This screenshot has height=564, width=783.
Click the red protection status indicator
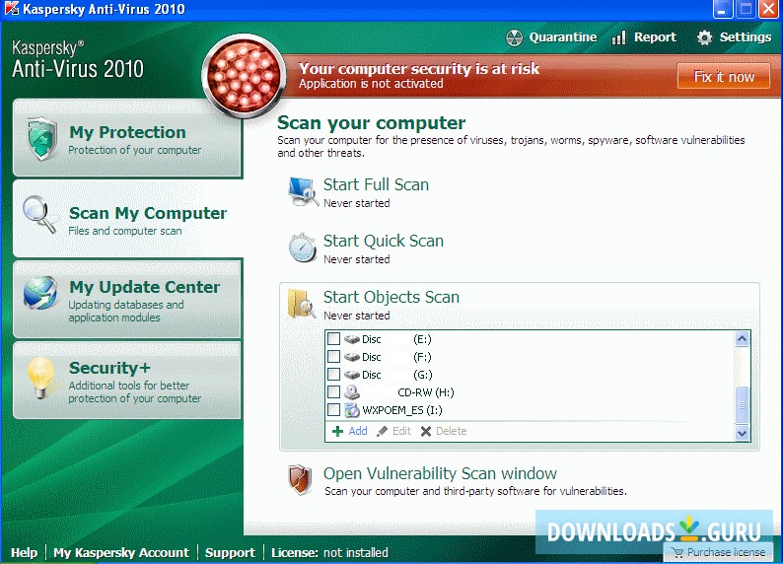[244, 75]
